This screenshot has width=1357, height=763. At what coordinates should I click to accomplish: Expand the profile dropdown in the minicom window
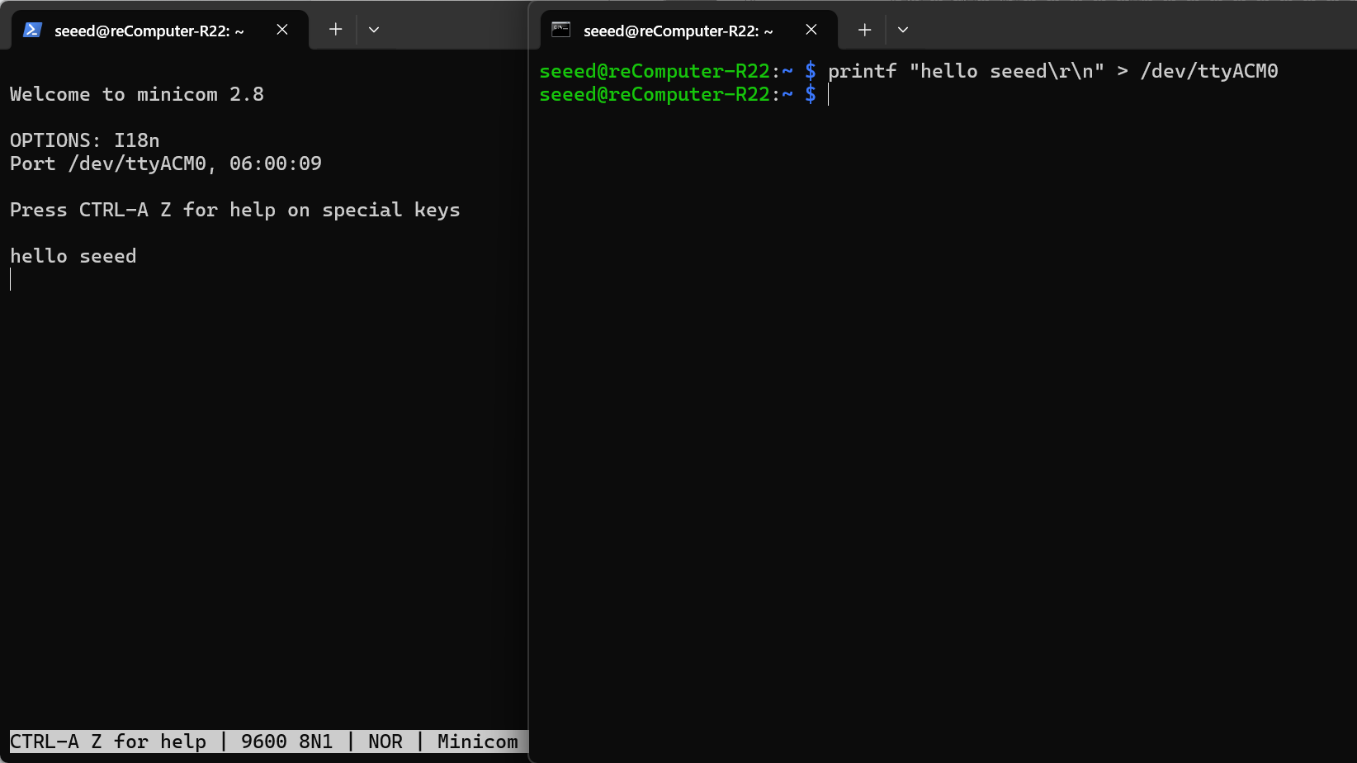[x=374, y=30]
